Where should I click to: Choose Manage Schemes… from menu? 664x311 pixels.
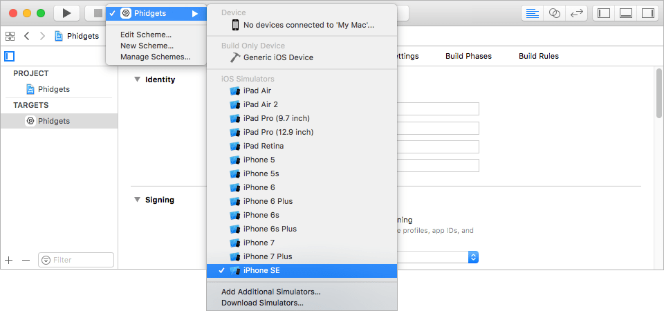pos(155,57)
